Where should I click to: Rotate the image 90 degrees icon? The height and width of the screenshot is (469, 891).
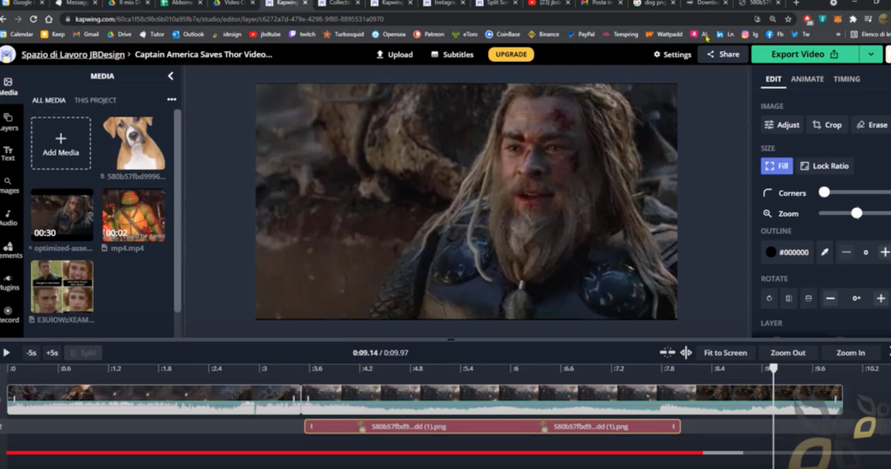click(769, 298)
